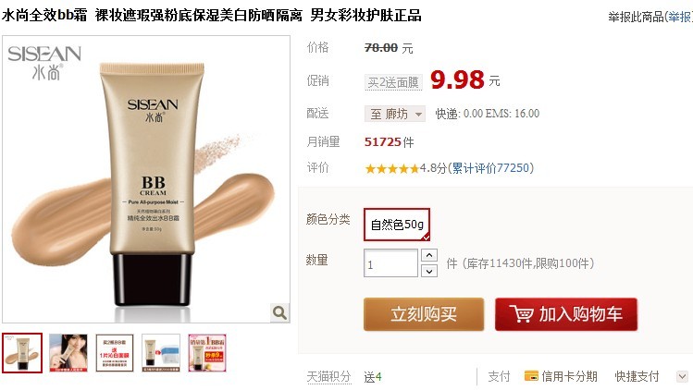Select the 自然色50g color option
The width and height of the screenshot is (693, 390).
pos(397,225)
